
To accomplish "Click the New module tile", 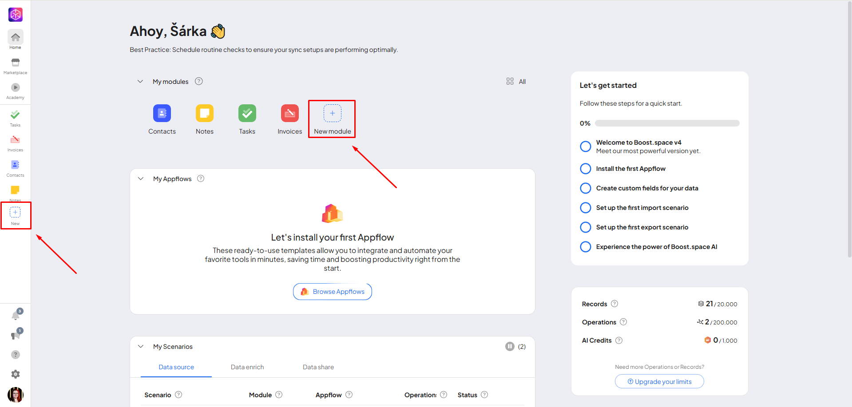I will coord(333,119).
